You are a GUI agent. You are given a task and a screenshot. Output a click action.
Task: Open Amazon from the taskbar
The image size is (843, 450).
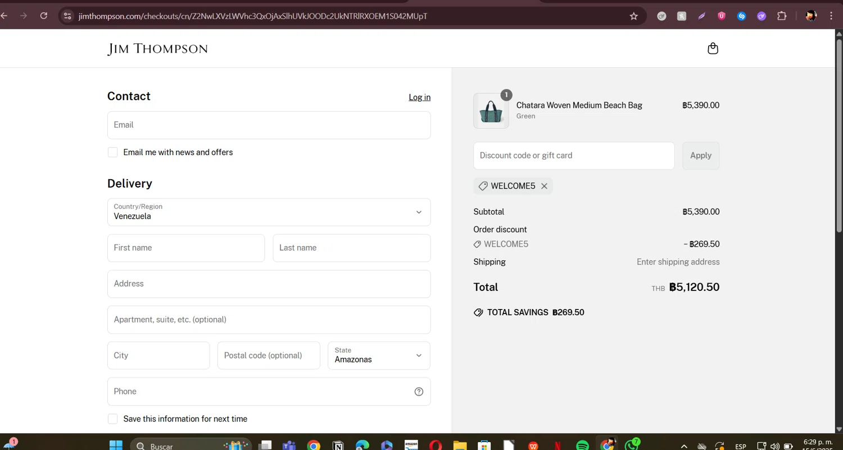411,446
